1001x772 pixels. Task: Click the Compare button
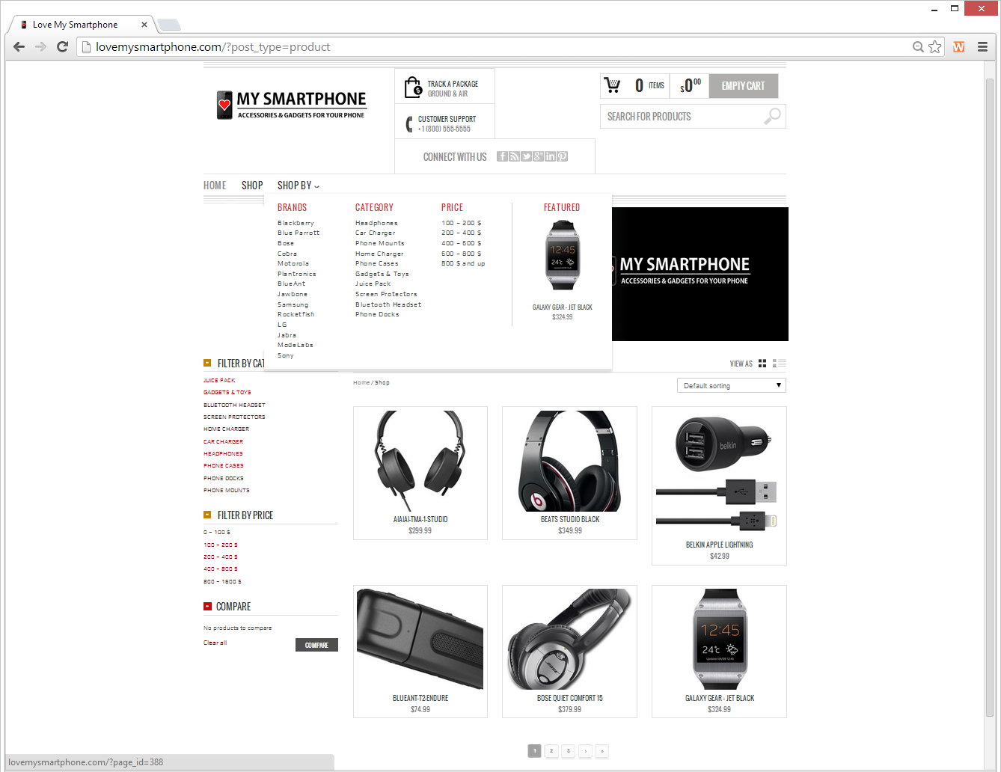point(316,645)
